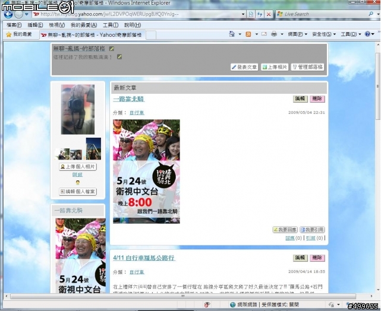This screenshot has height=311, width=381.
Task: Expand the feeds dropdown arrow
Action: (x=257, y=34)
